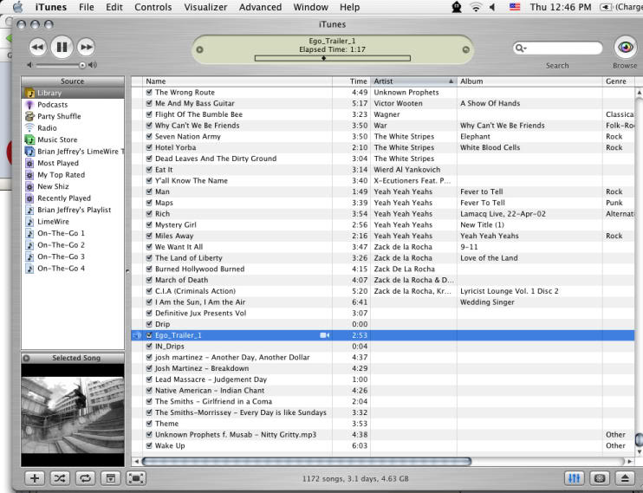Uncheck March of Death checkbox
Image resolution: width=643 pixels, height=493 pixels.
point(149,280)
